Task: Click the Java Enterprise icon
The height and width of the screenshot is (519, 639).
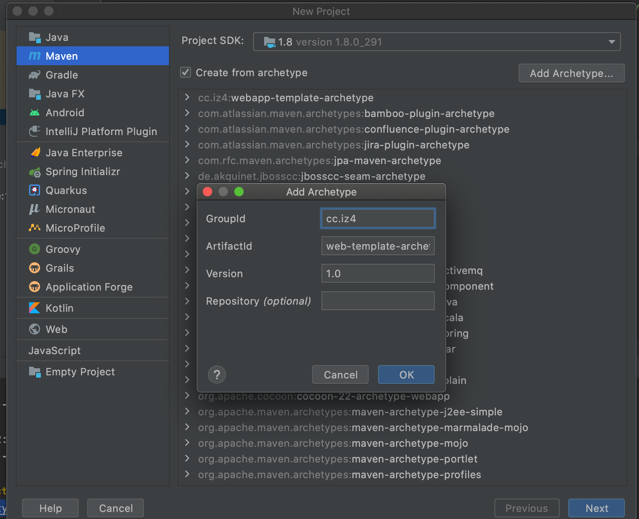Action: point(35,153)
